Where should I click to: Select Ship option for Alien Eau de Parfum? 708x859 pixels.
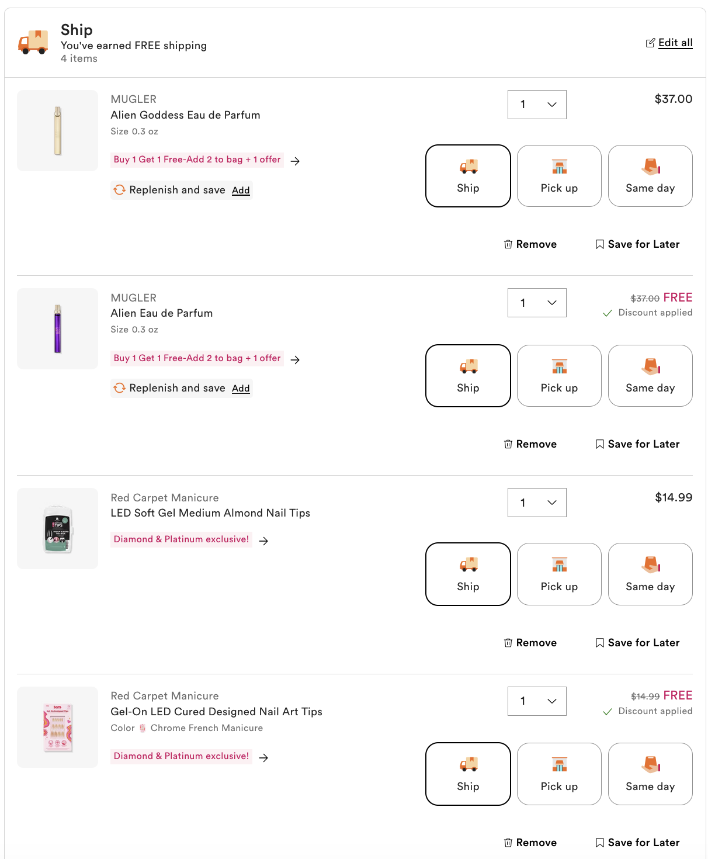tap(468, 376)
